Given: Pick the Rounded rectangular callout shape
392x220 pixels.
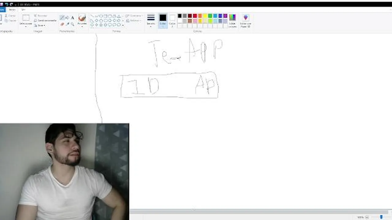Looking at the screenshot, I should click(110, 25).
